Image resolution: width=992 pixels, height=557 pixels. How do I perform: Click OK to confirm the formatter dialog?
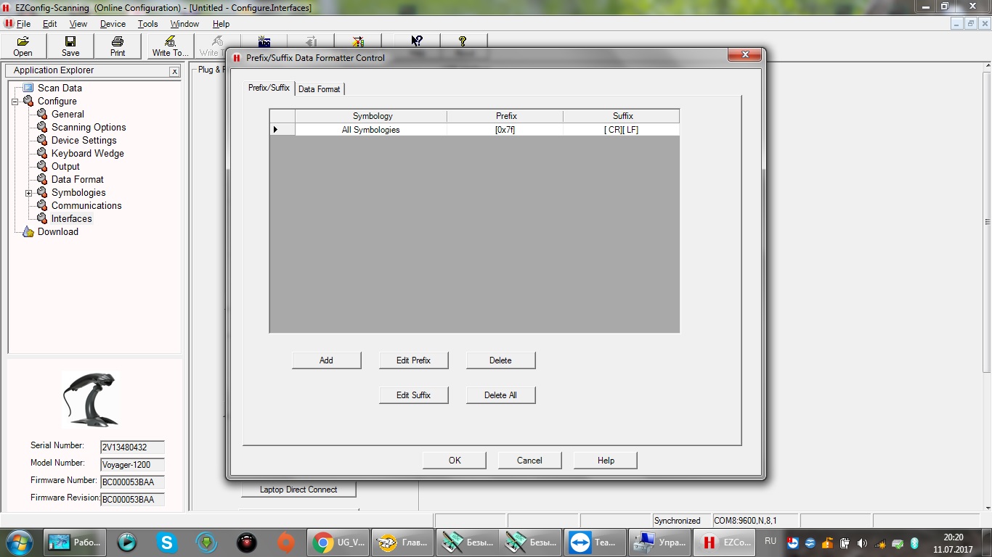point(455,461)
